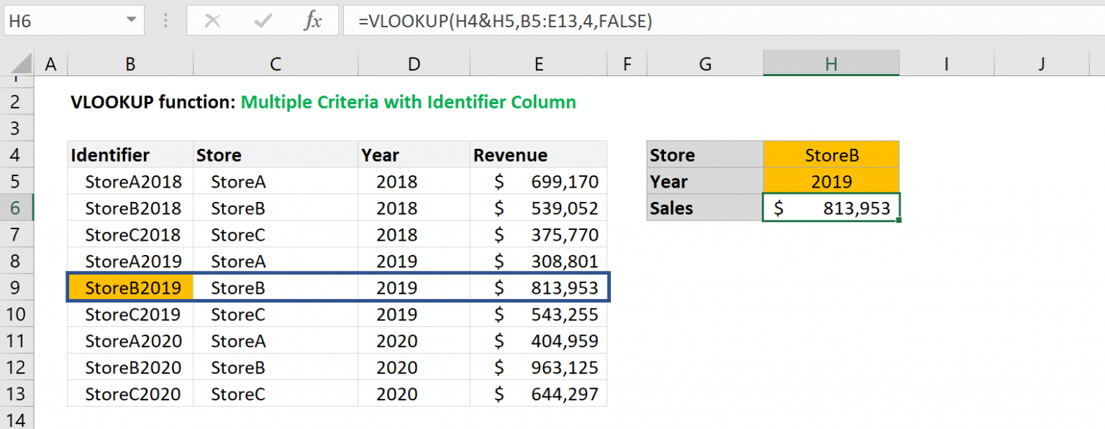Select the Revenue column header cell
The image size is (1105, 429).
click(538, 154)
